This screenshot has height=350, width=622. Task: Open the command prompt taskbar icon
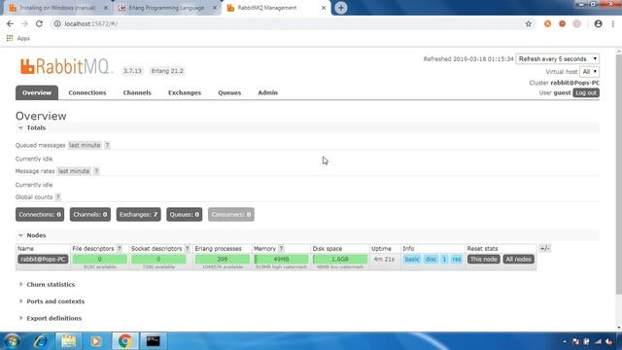click(x=154, y=341)
